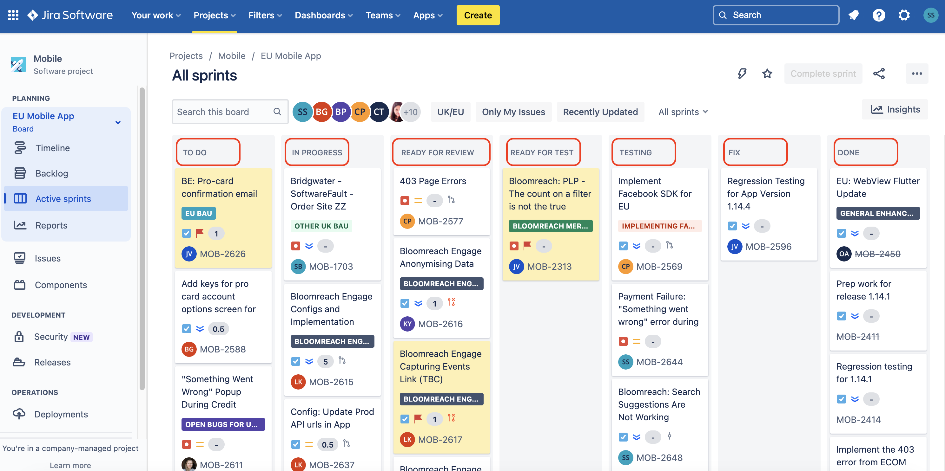Click the Search this board field

point(224,112)
